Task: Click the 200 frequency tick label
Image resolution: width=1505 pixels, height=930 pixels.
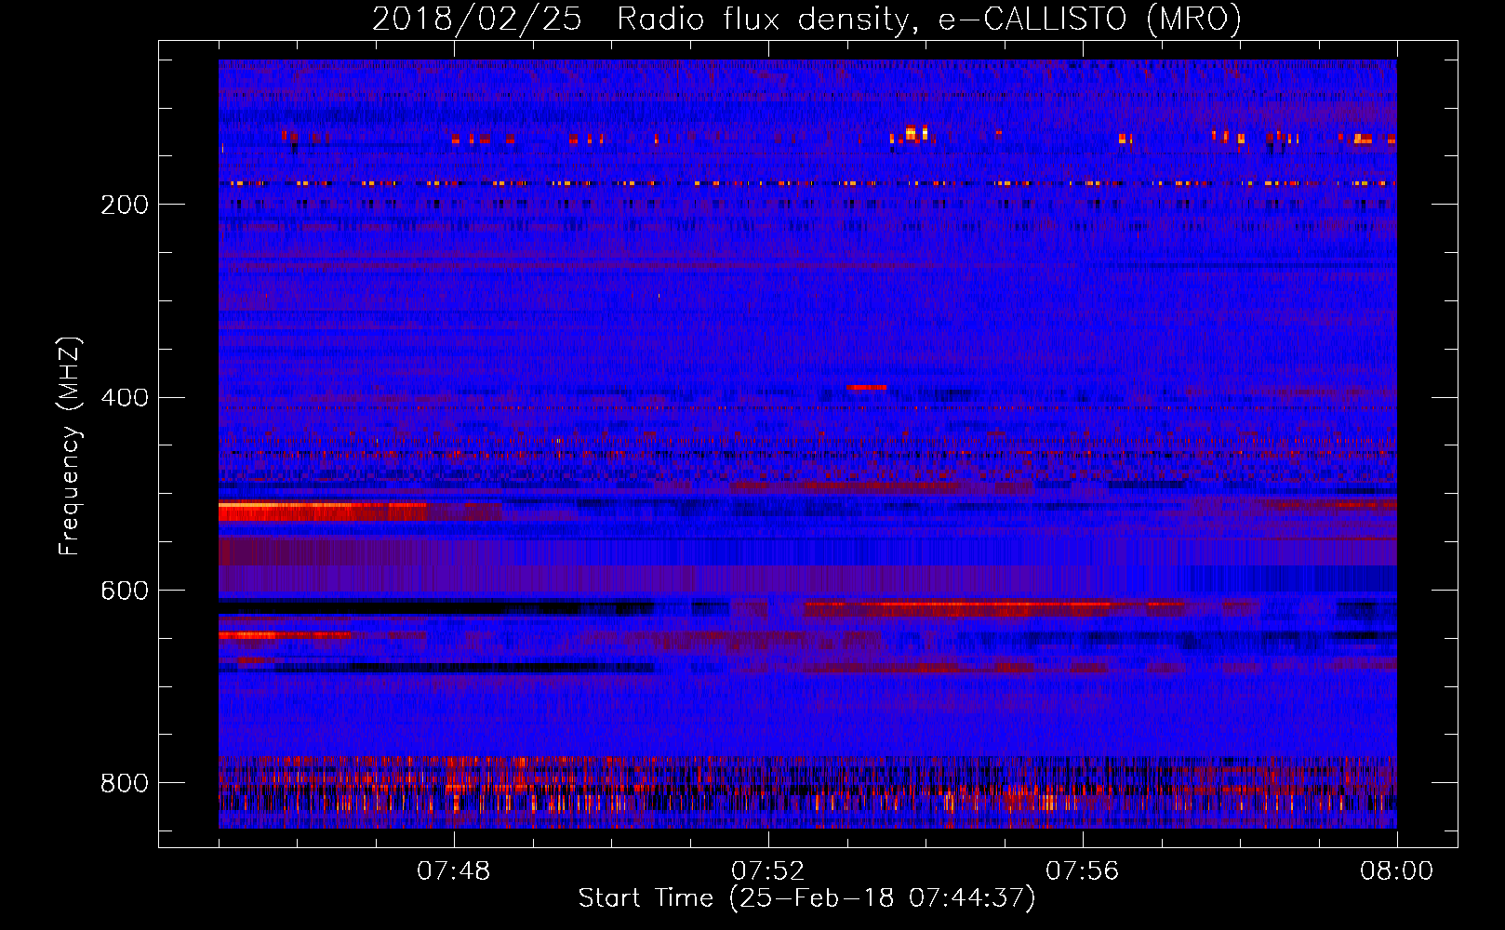Action: tap(125, 205)
